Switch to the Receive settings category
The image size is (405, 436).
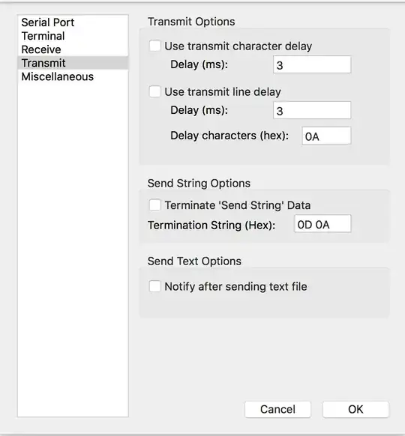[73, 49]
